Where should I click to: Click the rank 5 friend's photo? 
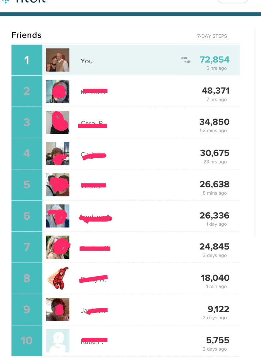pos(58,185)
